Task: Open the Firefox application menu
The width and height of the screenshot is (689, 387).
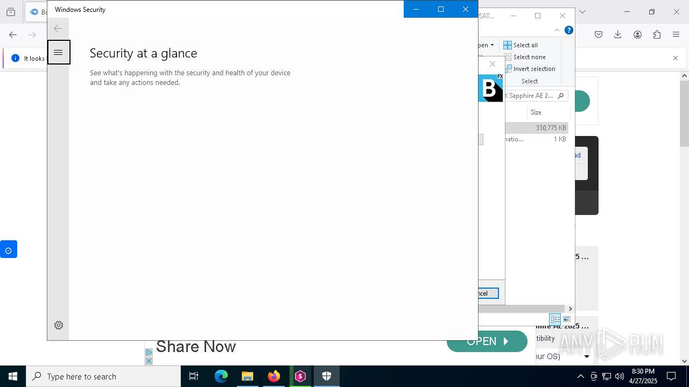Action: click(x=676, y=34)
